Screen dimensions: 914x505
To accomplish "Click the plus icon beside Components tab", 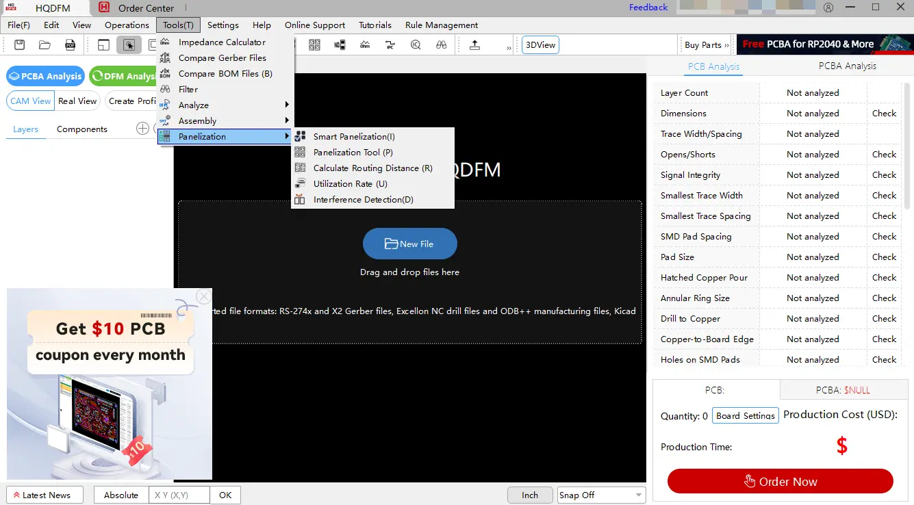I will [x=142, y=129].
